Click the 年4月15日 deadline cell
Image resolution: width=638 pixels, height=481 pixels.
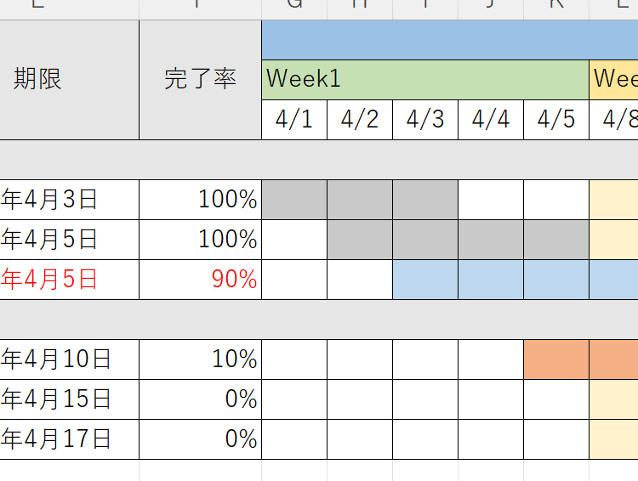click(x=68, y=399)
